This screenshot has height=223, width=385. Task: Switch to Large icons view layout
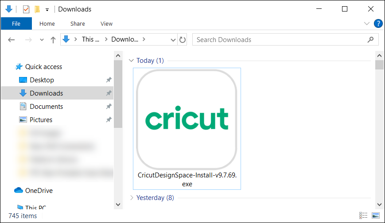376,215
